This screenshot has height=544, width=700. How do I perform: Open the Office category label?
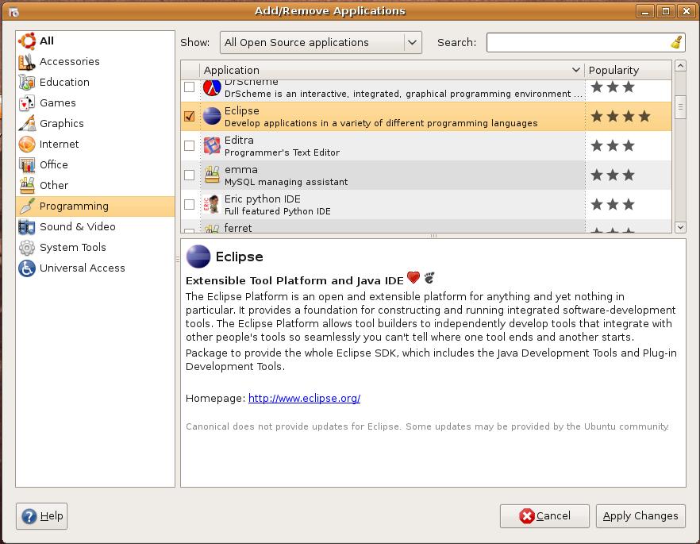click(54, 165)
